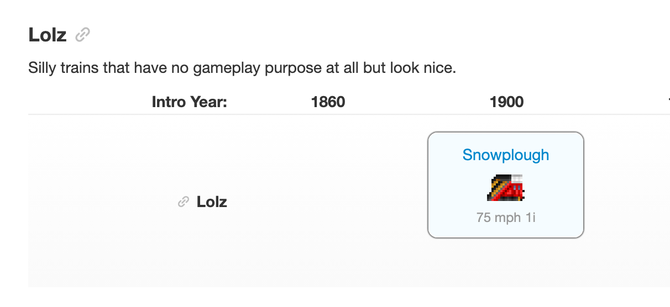
Task: Select the bold Lolz row label
Action: coord(212,202)
